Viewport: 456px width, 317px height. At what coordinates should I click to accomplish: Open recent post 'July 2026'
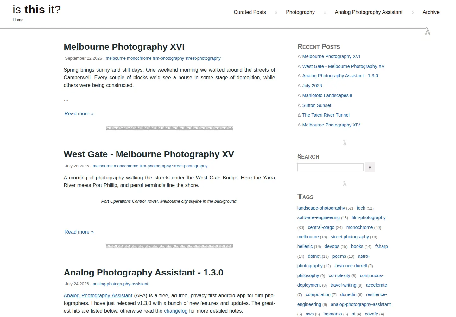point(312,86)
